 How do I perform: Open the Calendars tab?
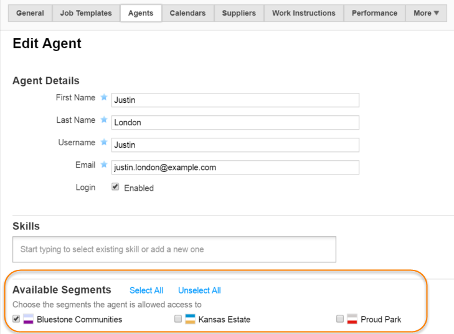coord(188,13)
